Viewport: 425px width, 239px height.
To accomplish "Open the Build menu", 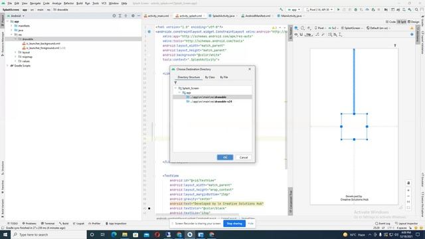I will pos(80,3).
